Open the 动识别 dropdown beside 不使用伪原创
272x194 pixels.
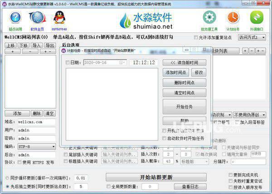(x=221, y=115)
